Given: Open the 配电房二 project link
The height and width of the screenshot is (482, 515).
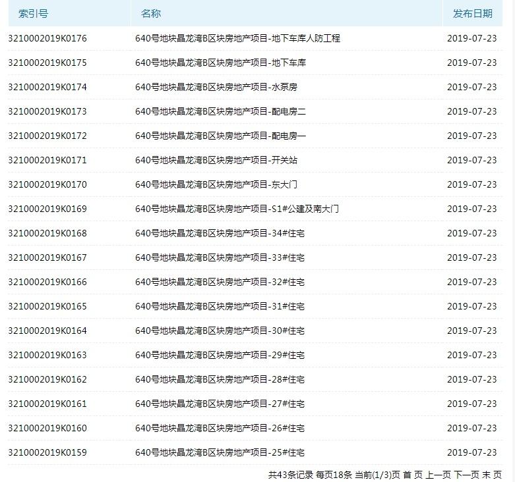Looking at the screenshot, I should tap(220, 111).
